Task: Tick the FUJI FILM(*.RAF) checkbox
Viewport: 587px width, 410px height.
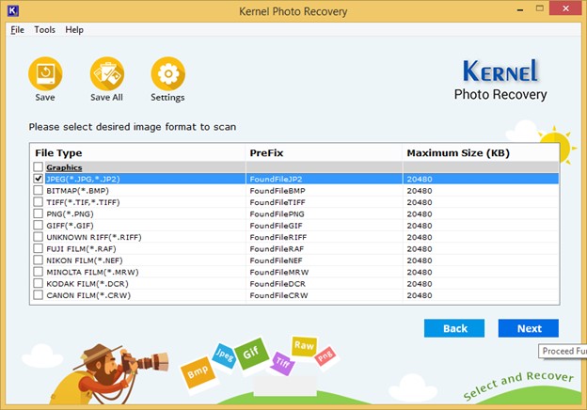Action: [39, 248]
